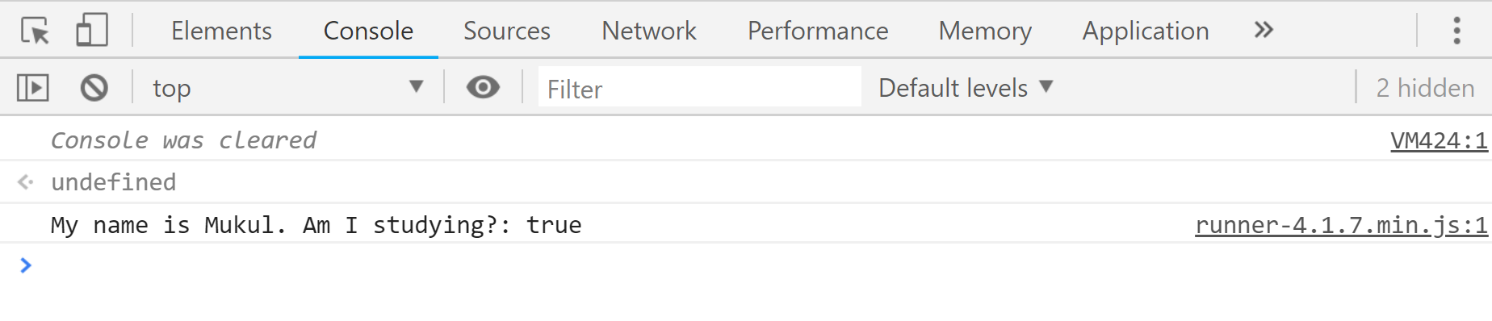Image resolution: width=1492 pixels, height=321 pixels.
Task: Place cursor at the console prompt arrow
Action: click(x=26, y=265)
